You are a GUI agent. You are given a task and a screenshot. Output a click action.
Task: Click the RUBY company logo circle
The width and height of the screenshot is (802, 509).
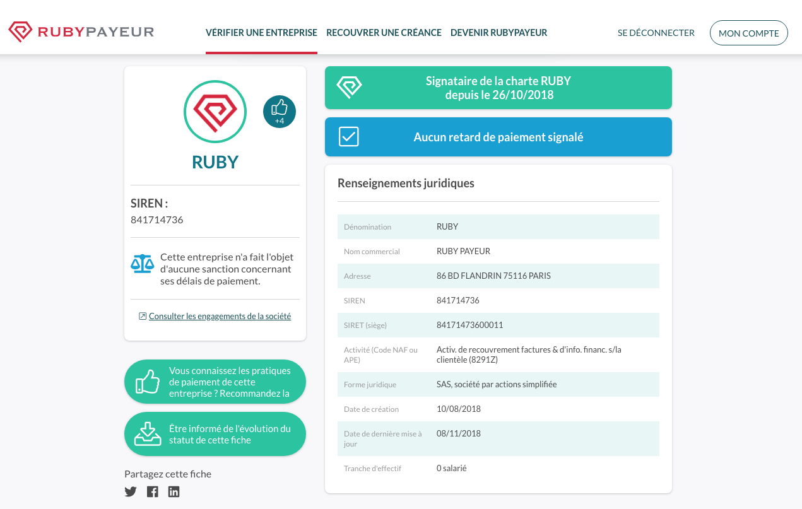(x=215, y=111)
